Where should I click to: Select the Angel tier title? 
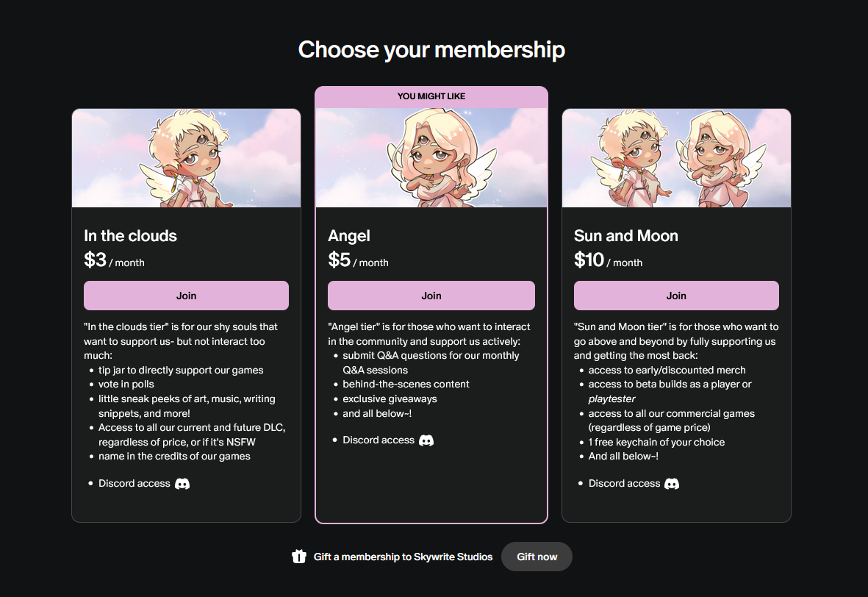click(x=349, y=236)
